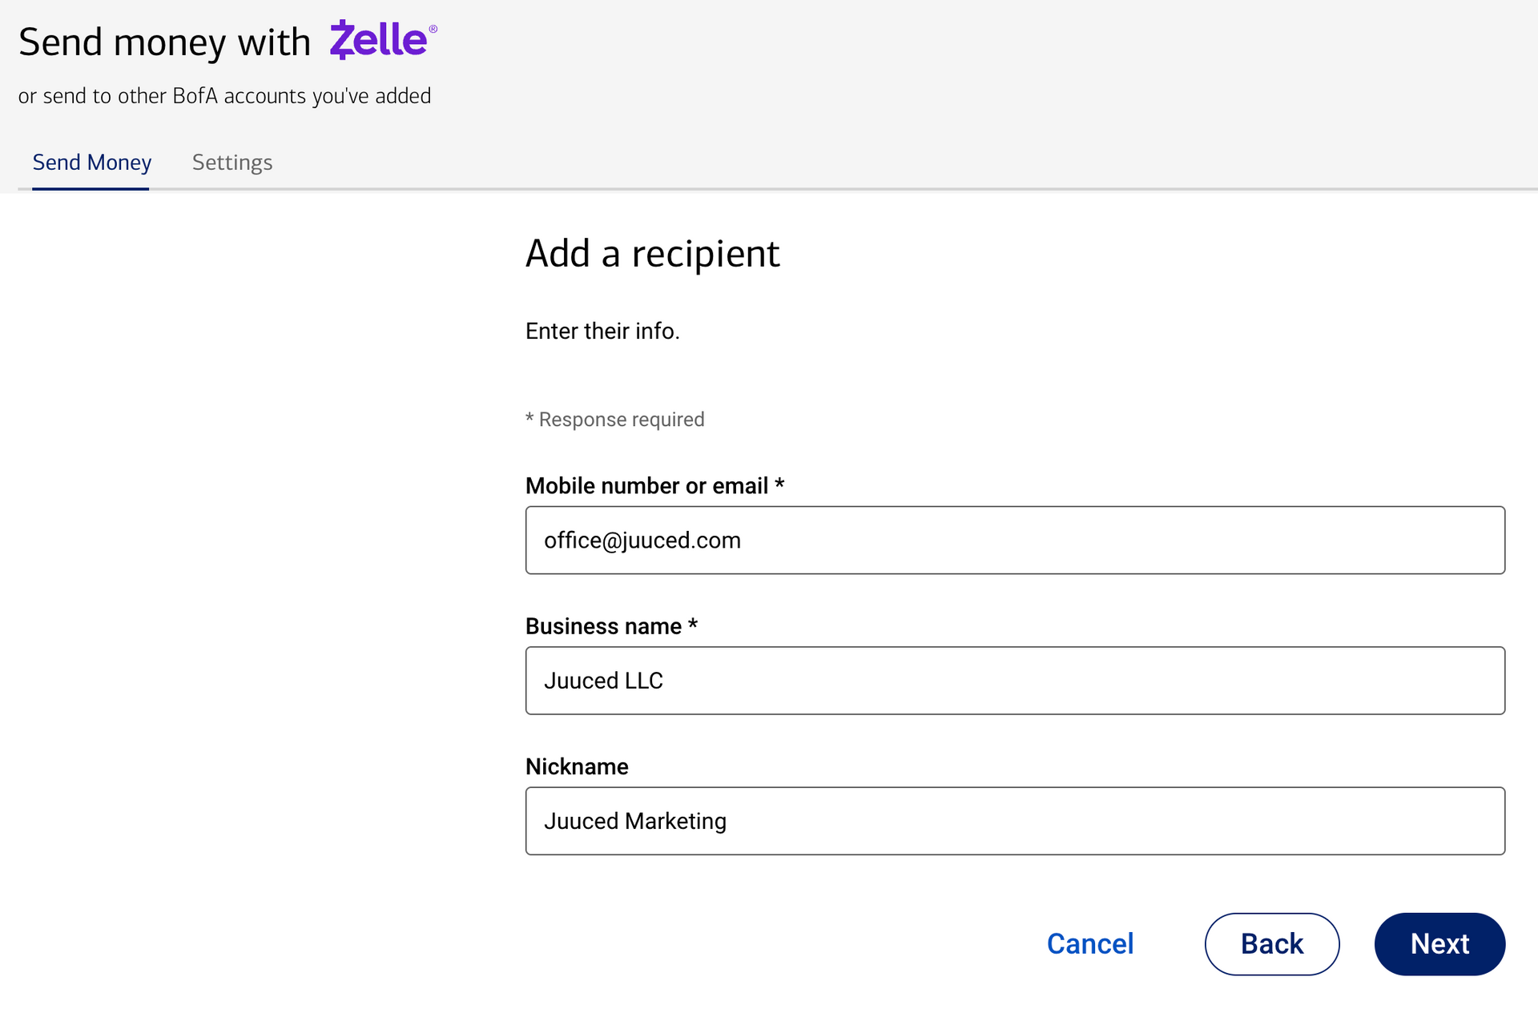
Task: Click the "Enter their info." text
Action: (x=602, y=332)
